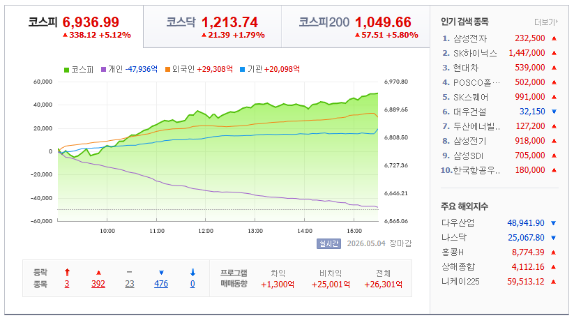Click the red up arrow beside SK하이닉스

point(554,53)
